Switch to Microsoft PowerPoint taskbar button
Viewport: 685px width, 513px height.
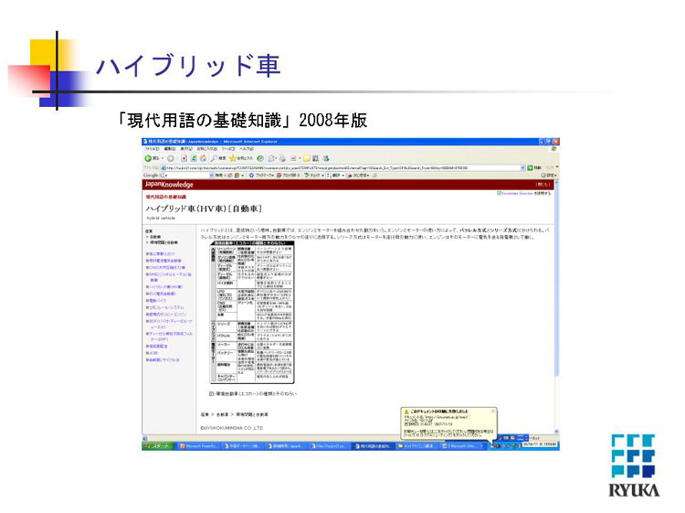click(199, 446)
